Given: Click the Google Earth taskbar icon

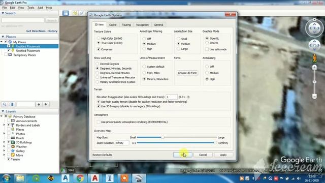Looking at the screenshot, I should pos(139,178).
